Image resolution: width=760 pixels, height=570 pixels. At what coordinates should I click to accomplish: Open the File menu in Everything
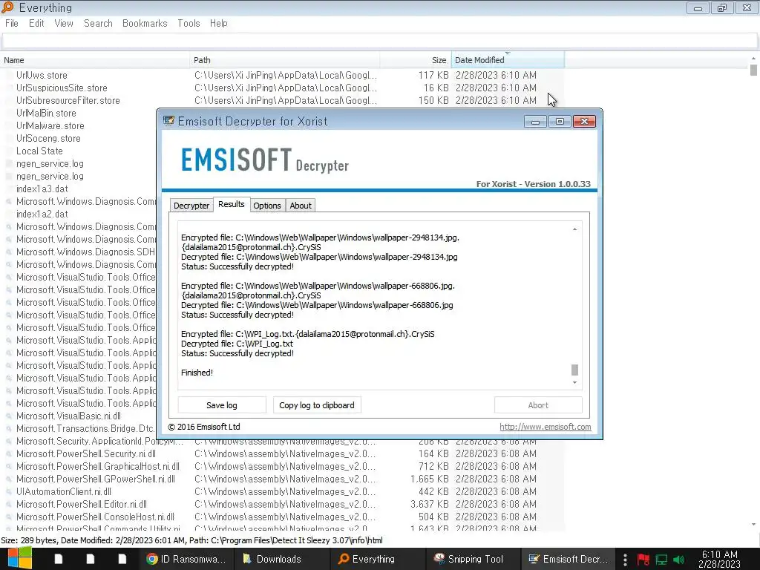12,23
